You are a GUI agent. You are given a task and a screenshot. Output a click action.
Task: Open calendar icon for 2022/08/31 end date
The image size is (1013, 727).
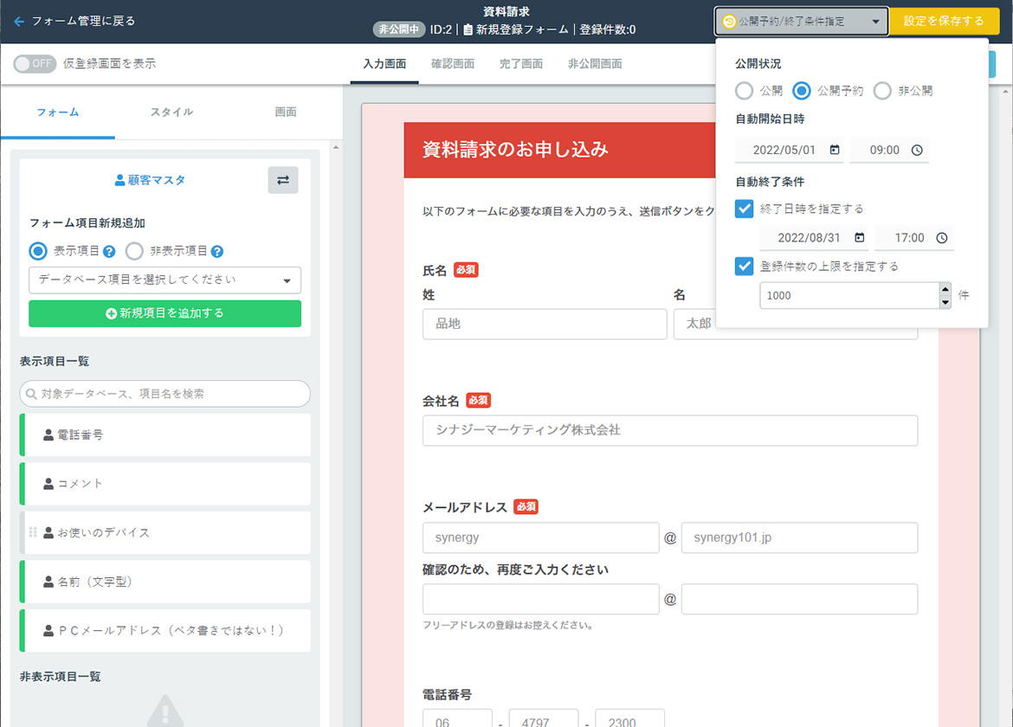(859, 238)
